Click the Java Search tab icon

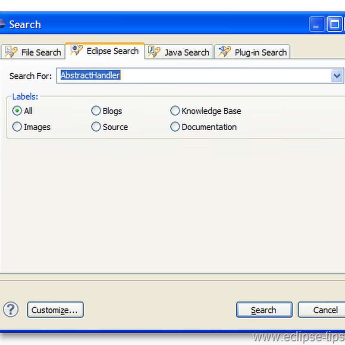click(154, 52)
